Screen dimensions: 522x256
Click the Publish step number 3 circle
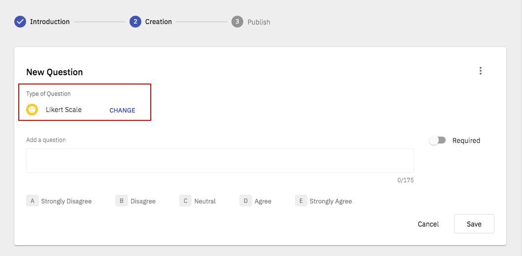[237, 22]
